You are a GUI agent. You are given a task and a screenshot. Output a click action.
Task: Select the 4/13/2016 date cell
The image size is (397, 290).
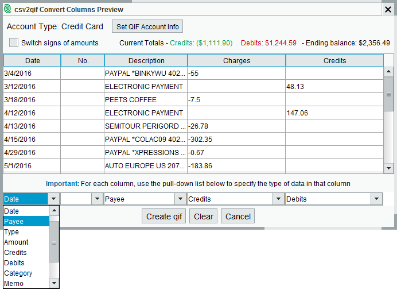[32, 126]
